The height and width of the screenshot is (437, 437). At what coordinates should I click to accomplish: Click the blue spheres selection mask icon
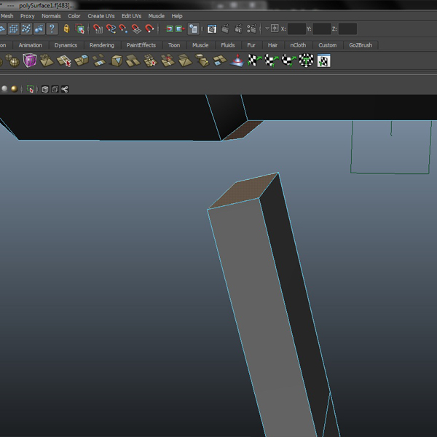pyautogui.click(x=39, y=28)
